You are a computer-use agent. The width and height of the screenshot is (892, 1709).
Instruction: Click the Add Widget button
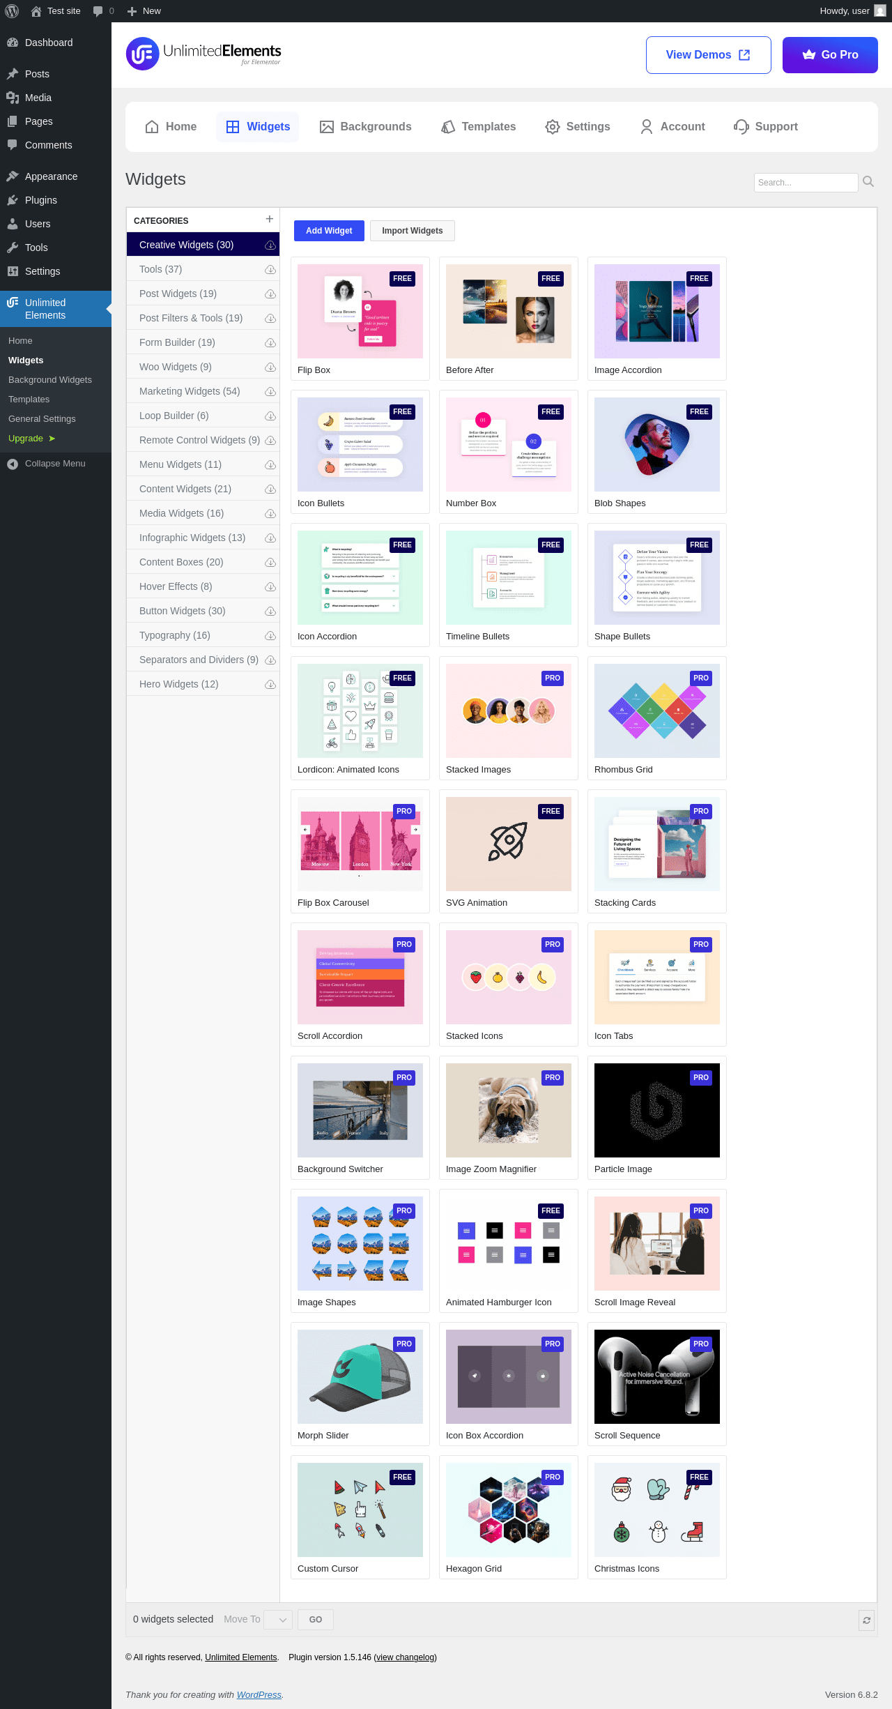[329, 231]
